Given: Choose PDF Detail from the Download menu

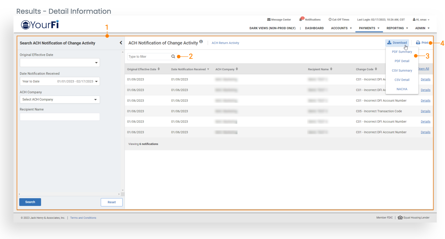Looking at the screenshot, I should (x=402, y=61).
